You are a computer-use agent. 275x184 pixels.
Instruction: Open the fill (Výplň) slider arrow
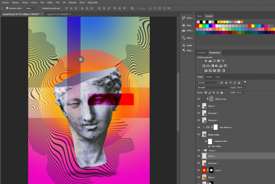pos(244,92)
